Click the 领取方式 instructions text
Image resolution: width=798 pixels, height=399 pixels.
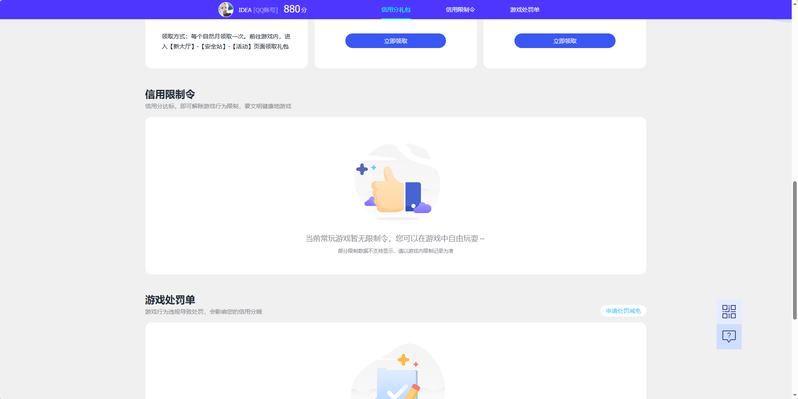226,41
